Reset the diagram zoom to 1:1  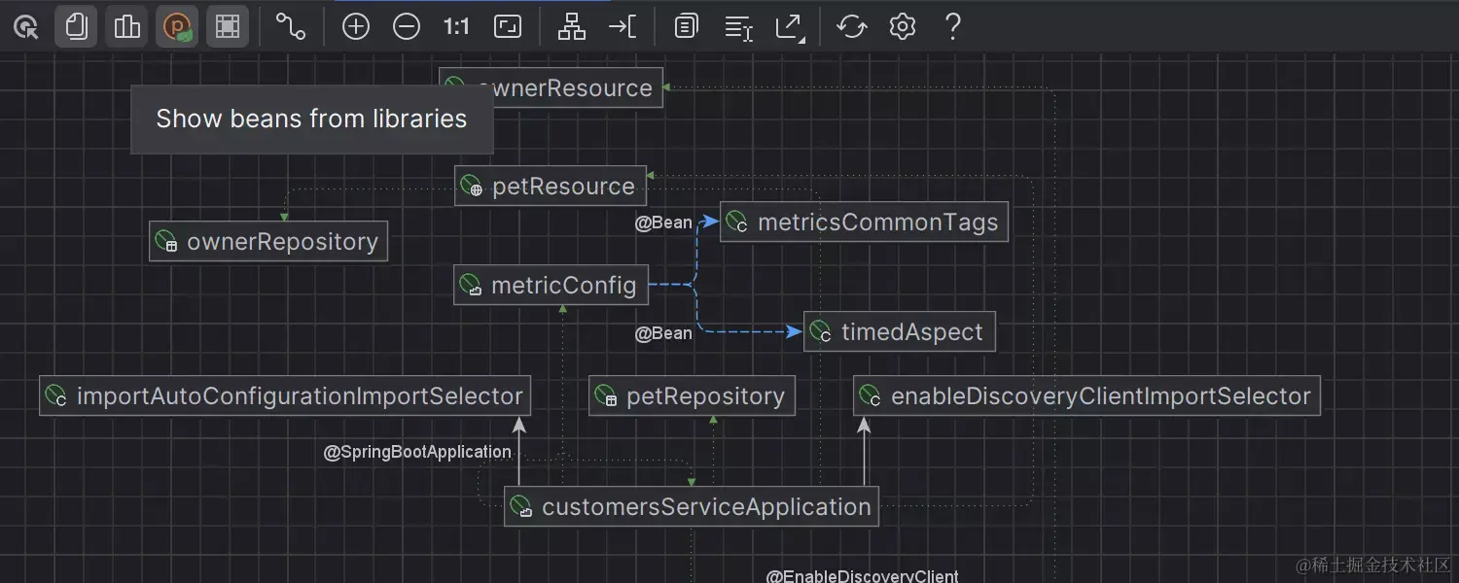click(456, 26)
